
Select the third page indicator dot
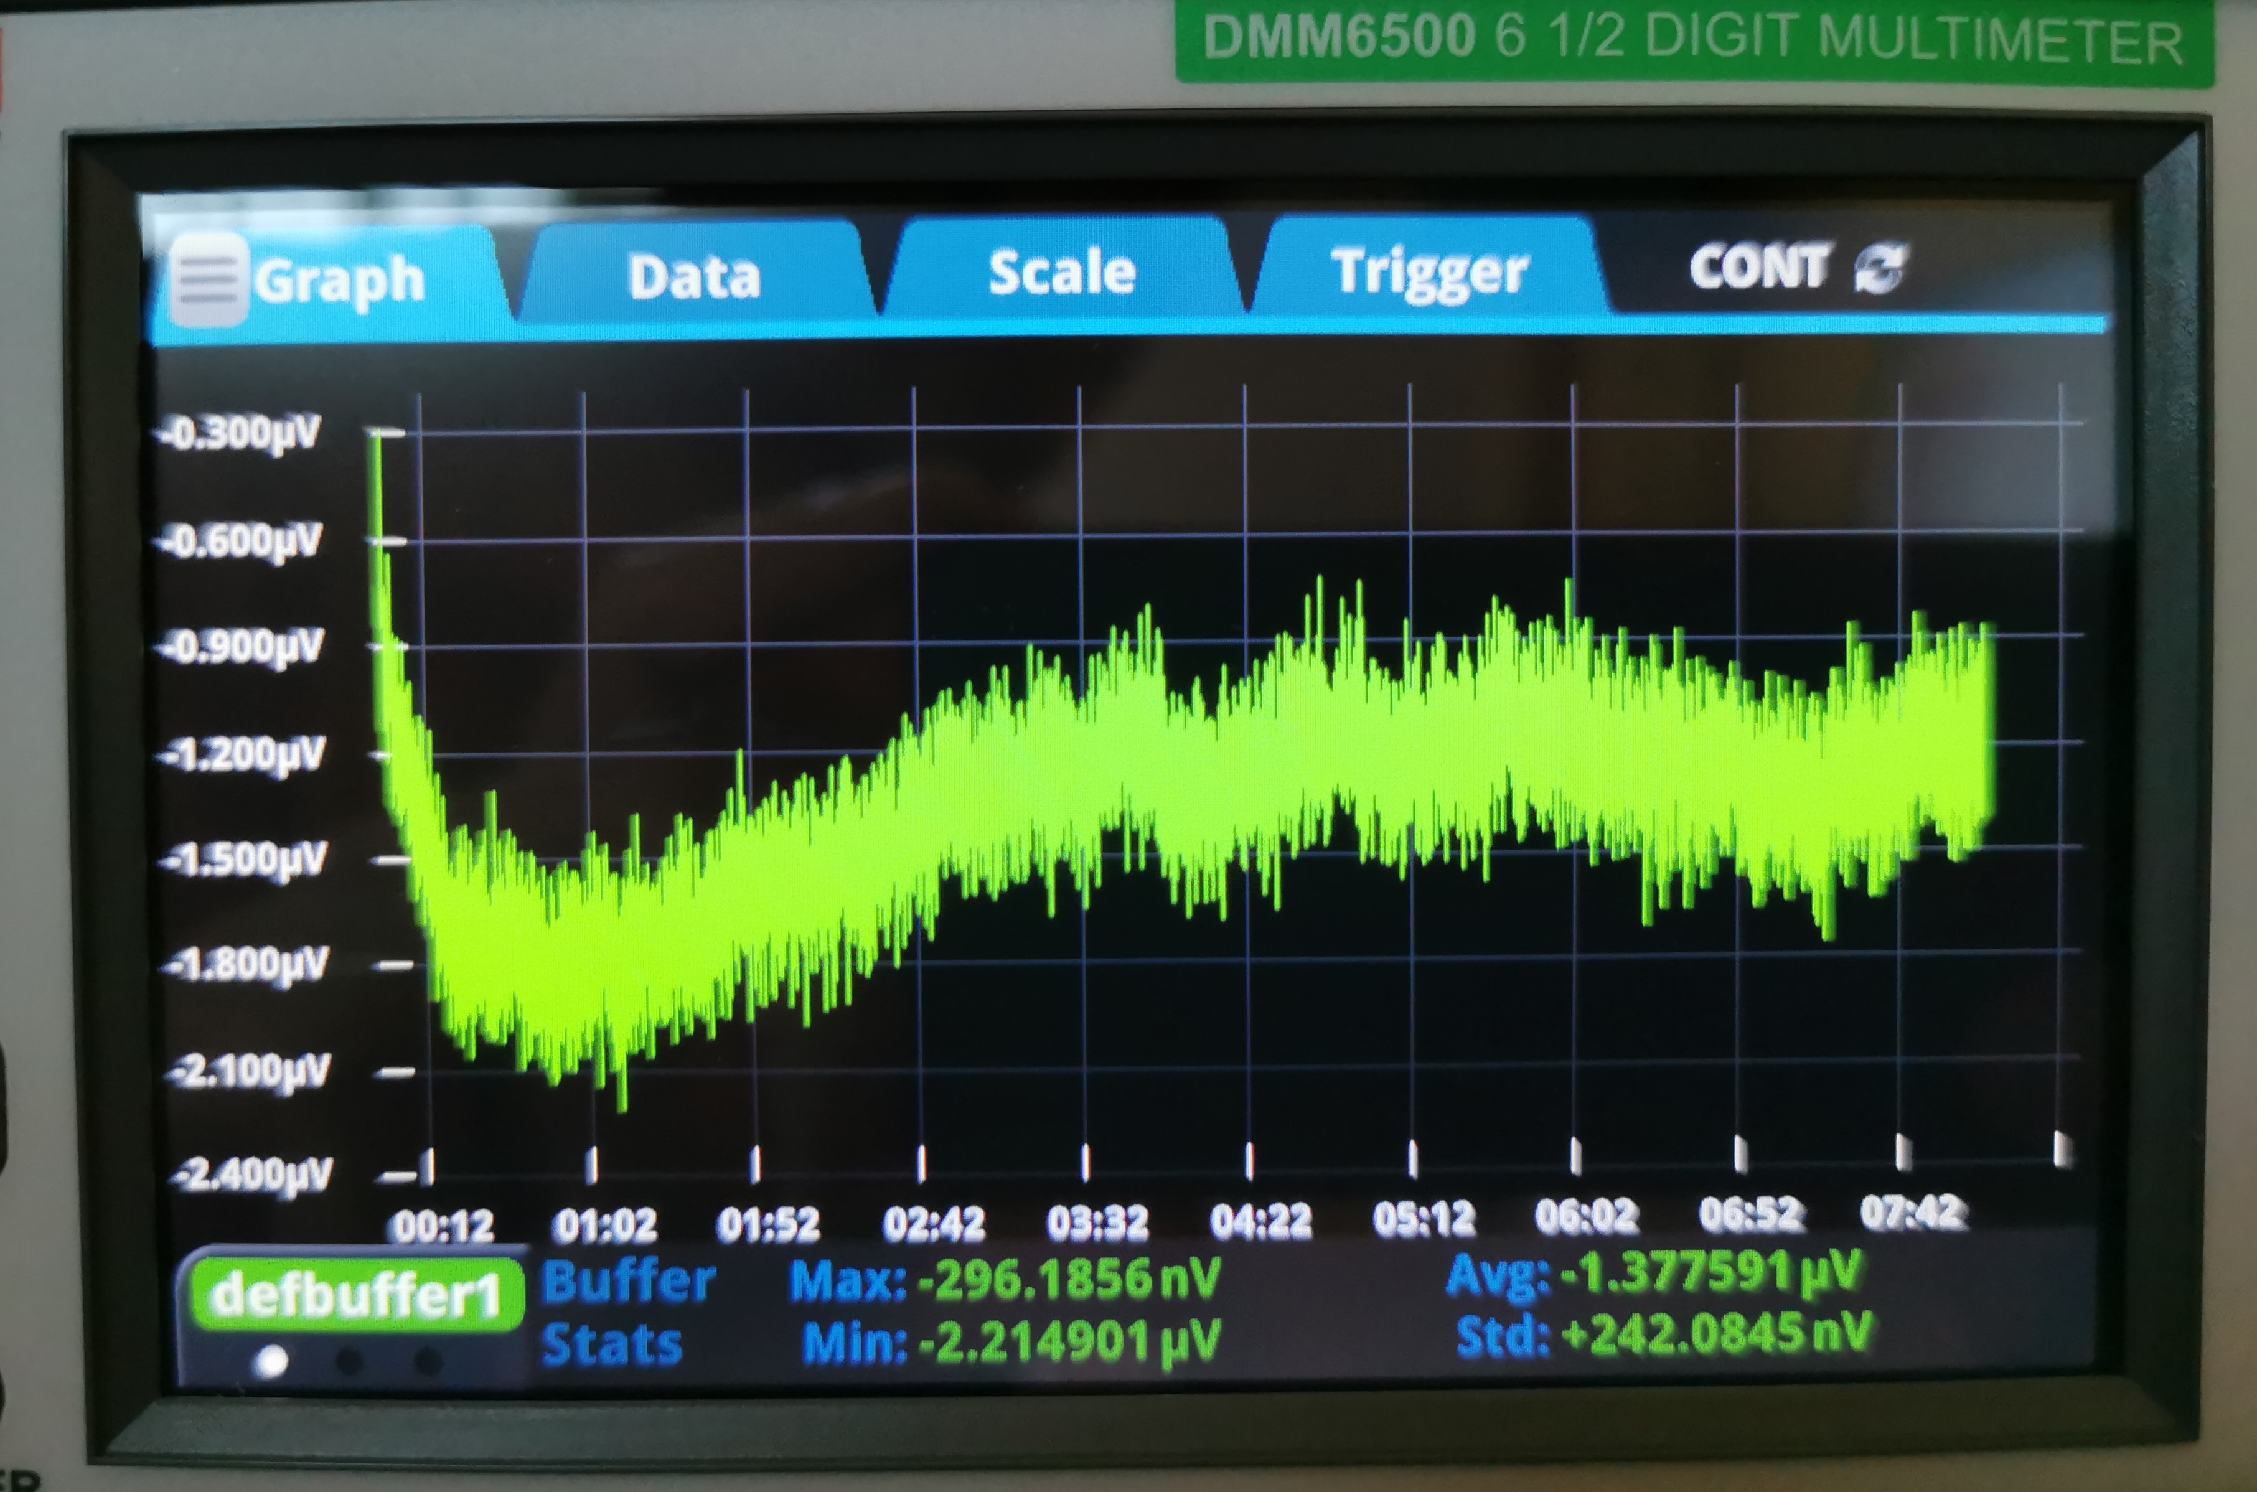tap(428, 1362)
